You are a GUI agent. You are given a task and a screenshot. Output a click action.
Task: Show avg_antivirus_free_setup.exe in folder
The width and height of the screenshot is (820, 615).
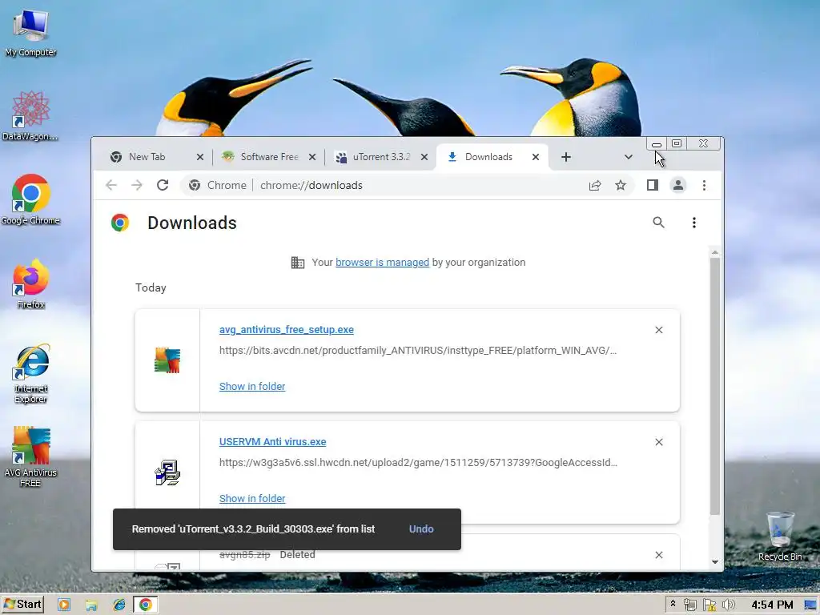point(252,386)
